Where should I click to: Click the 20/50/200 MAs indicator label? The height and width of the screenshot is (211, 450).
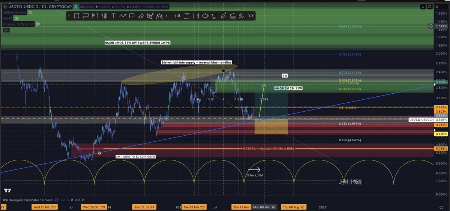[x=14, y=12]
